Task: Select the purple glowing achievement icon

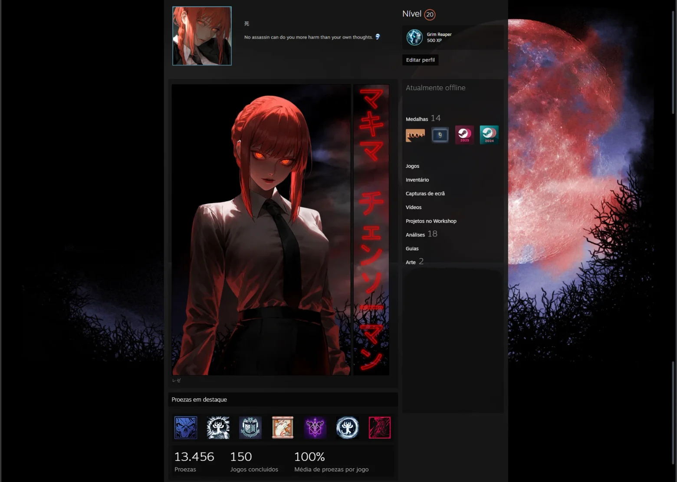Action: point(315,428)
